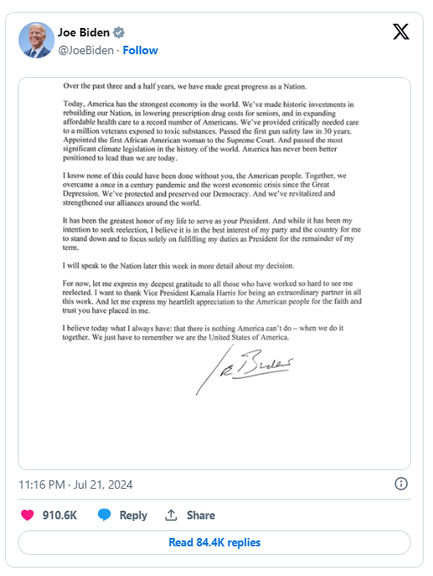433x576 pixels.
Task: Open the attached letter image
Action: [214, 274]
